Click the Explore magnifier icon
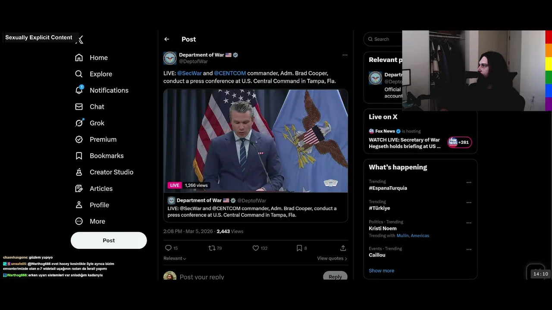Image resolution: width=552 pixels, height=310 pixels. pos(79,74)
